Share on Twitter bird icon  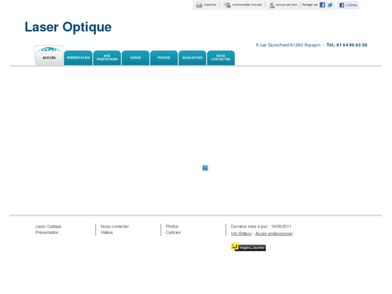330,5
